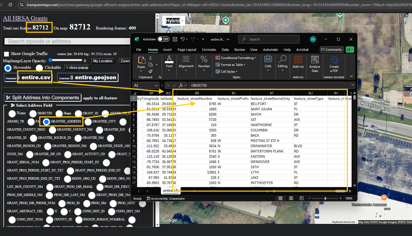This screenshot has width=412, height=236.
Task: Open the Acrobat ribbon tab
Action: point(302,50)
